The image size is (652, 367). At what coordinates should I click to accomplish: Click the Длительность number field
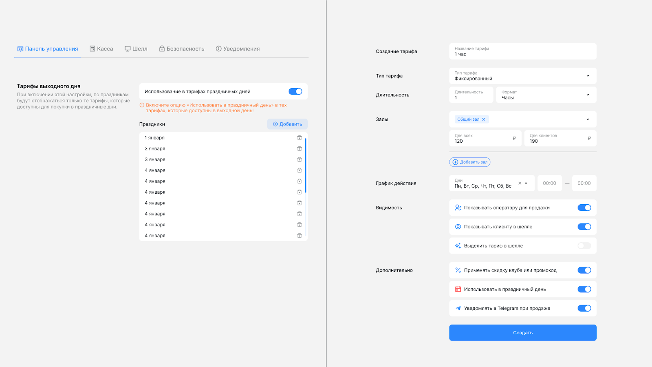(x=471, y=95)
